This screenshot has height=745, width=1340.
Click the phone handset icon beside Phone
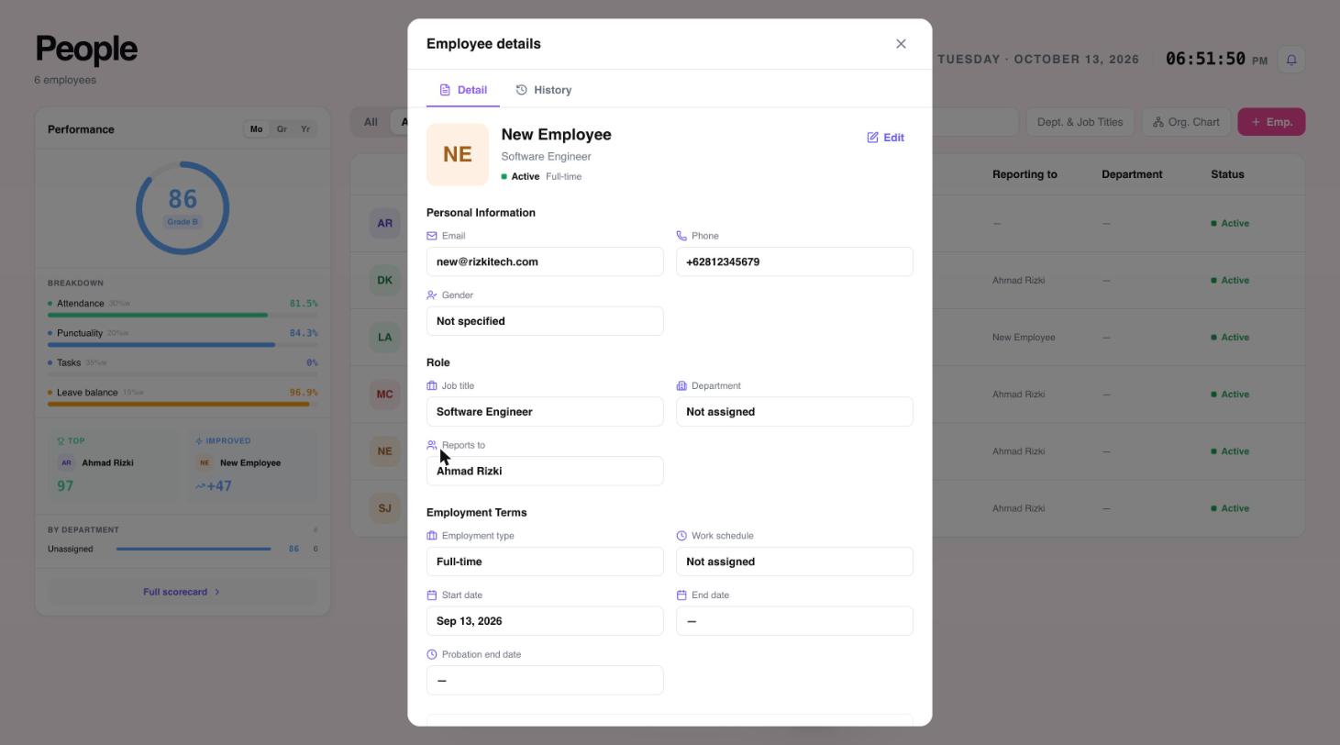click(681, 236)
